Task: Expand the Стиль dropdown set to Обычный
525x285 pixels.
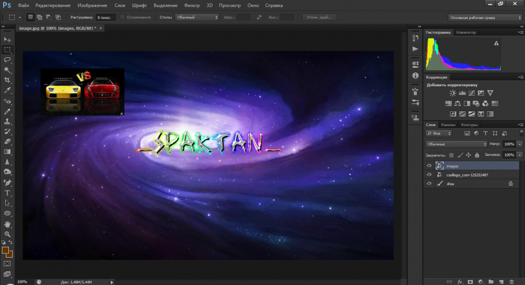Action: (197, 17)
